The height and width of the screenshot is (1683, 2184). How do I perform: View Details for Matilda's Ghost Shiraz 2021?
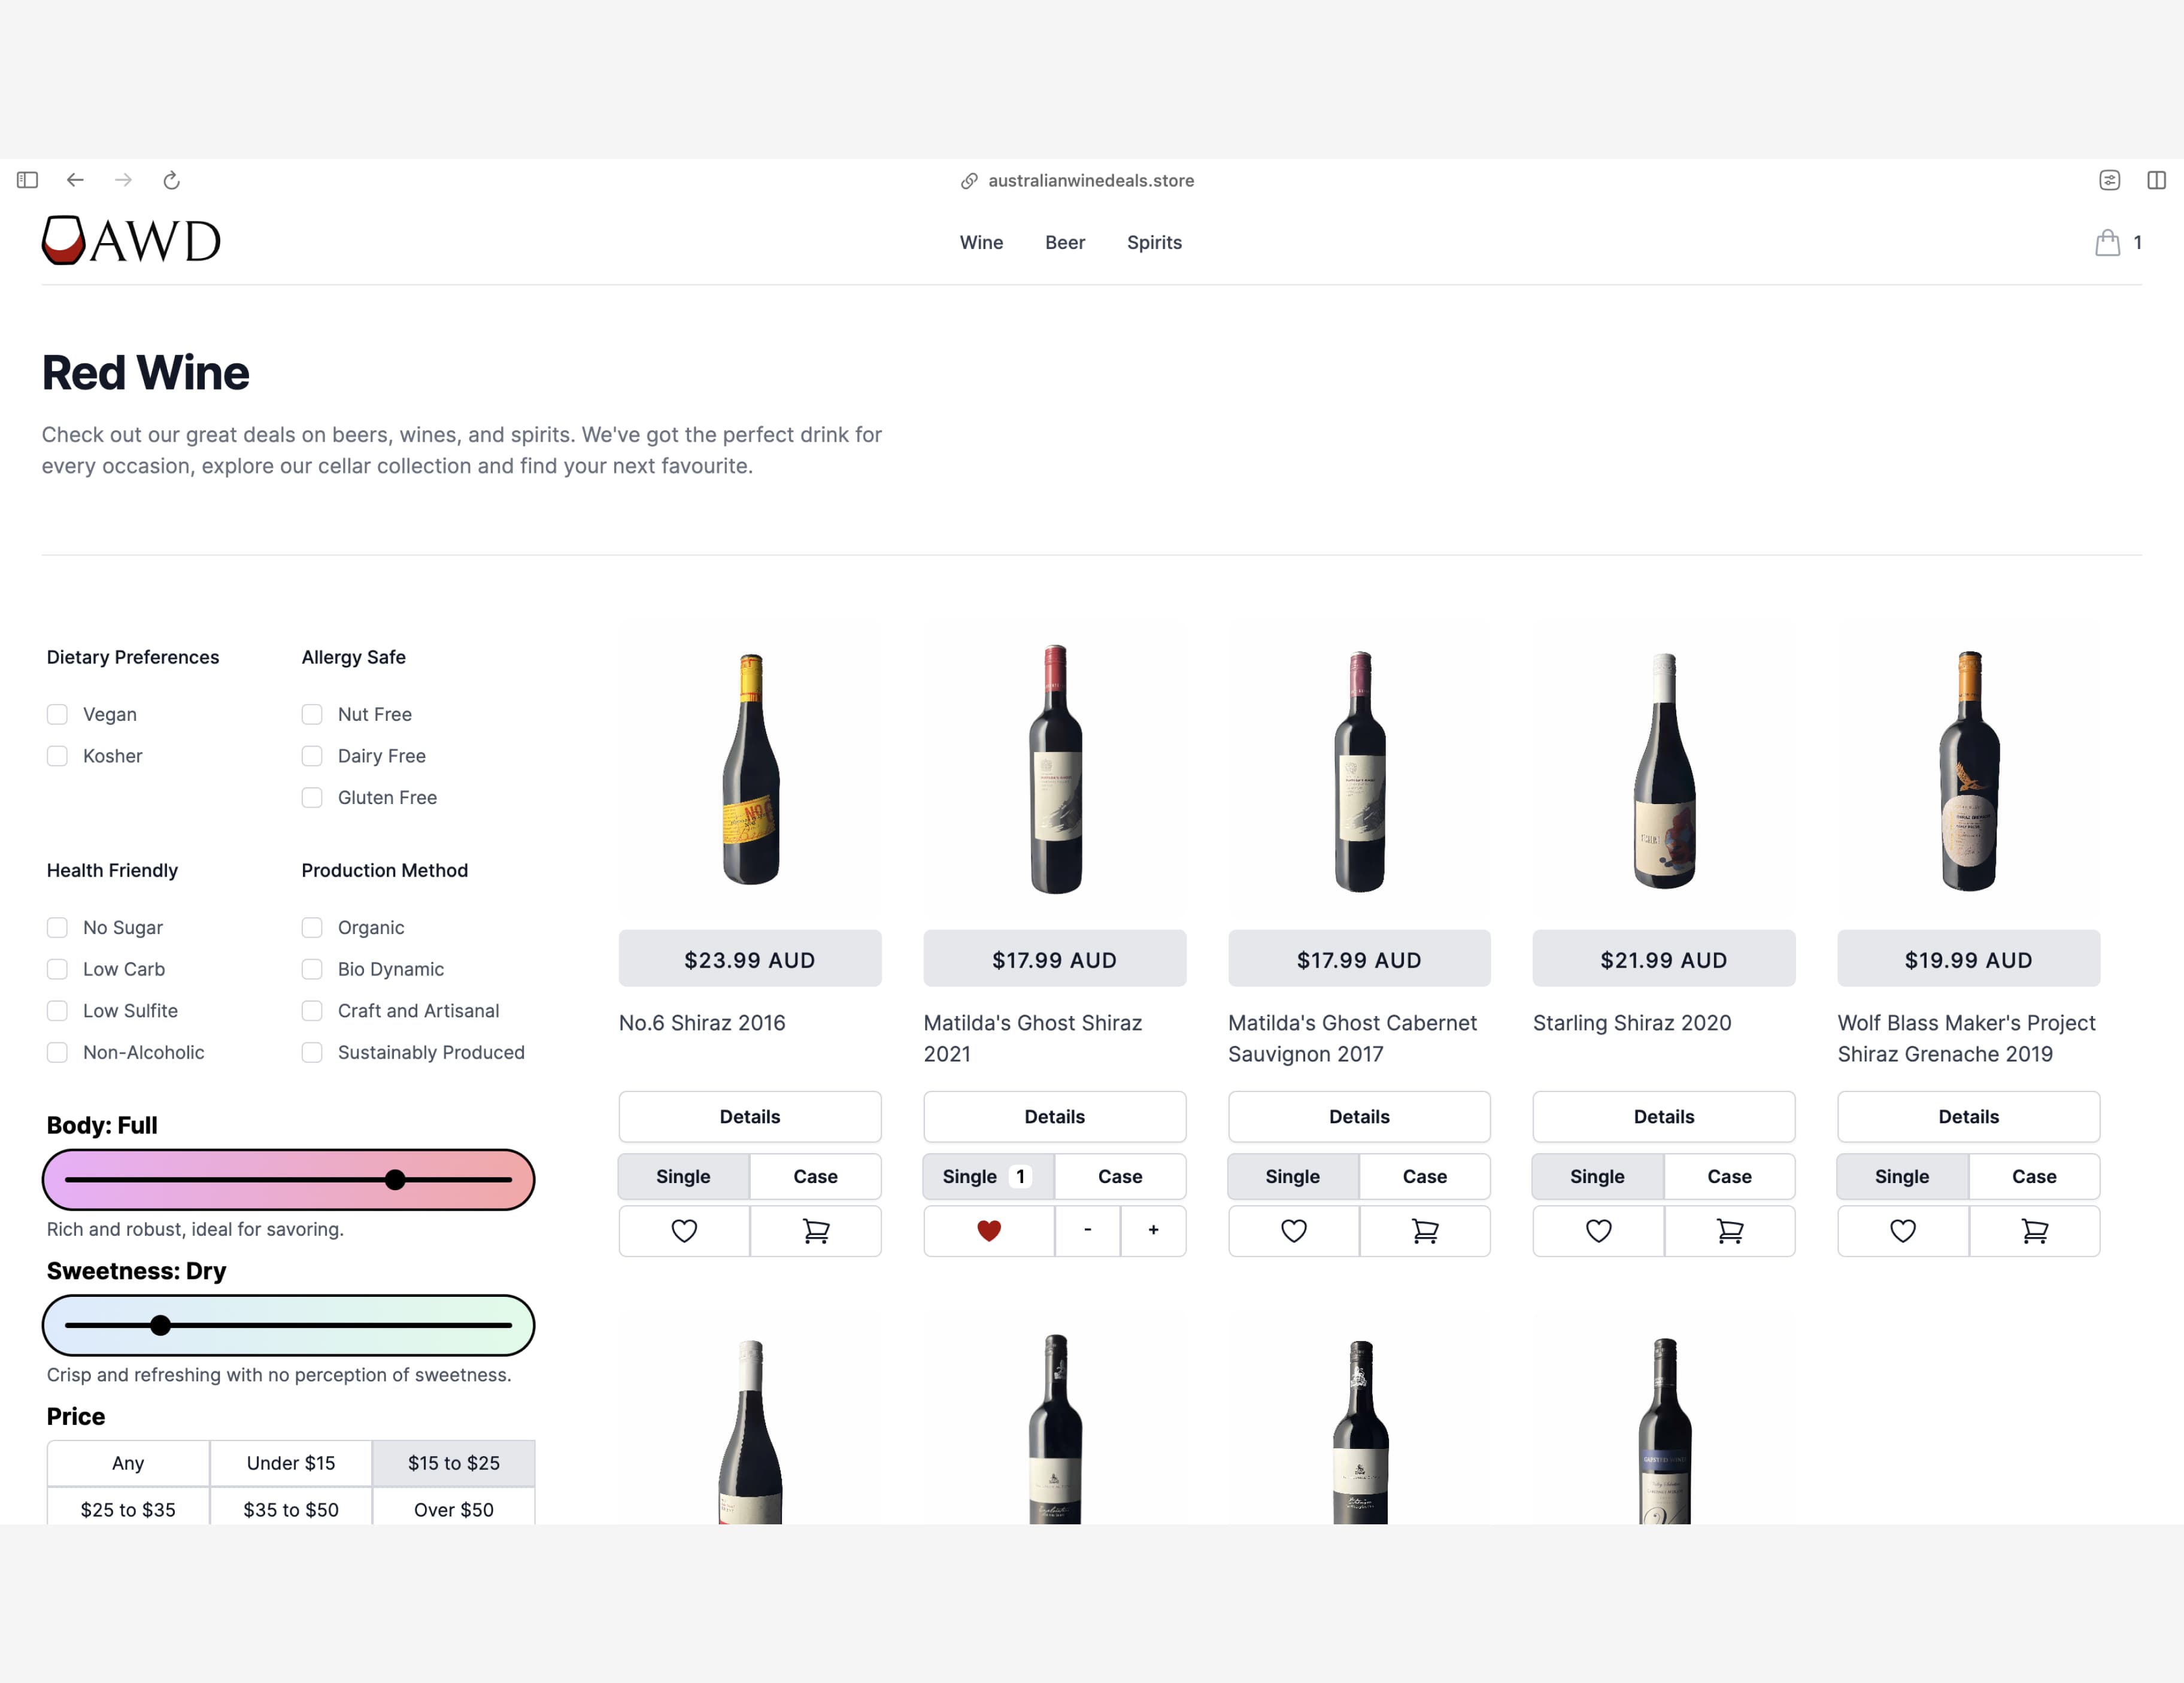[x=1055, y=1116]
